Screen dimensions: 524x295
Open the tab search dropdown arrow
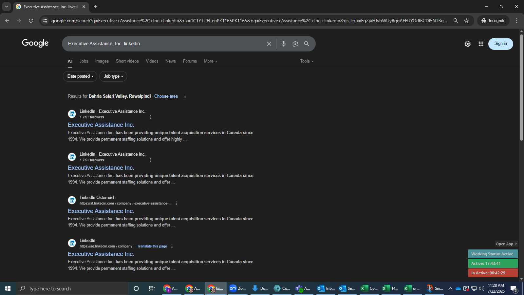click(x=6, y=7)
